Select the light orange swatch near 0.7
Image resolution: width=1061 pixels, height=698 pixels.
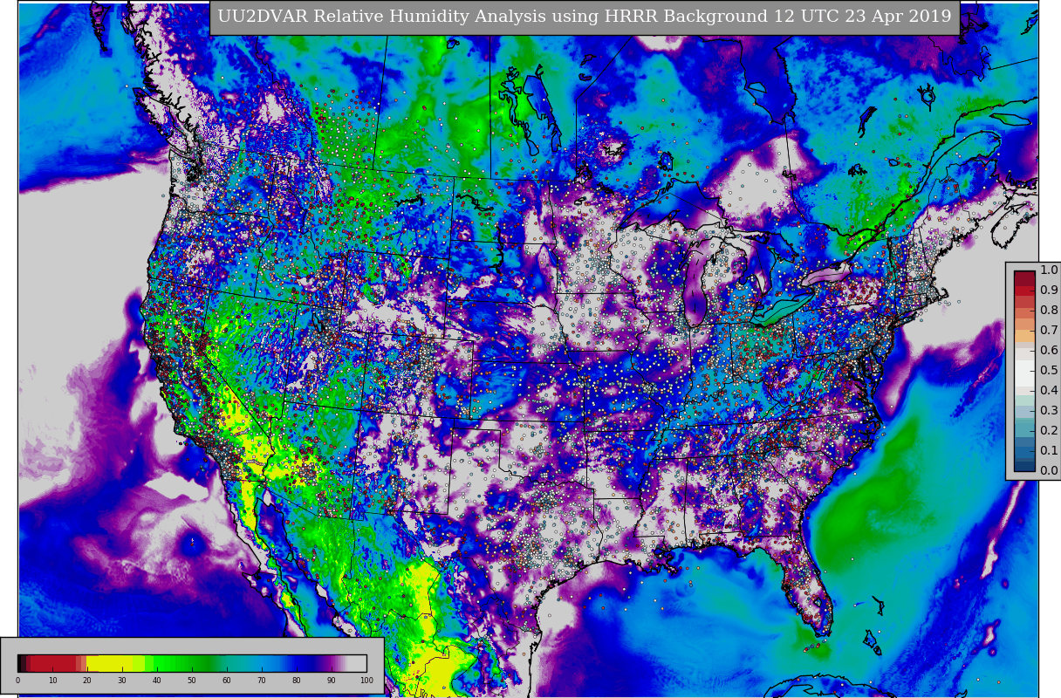pos(1024,336)
